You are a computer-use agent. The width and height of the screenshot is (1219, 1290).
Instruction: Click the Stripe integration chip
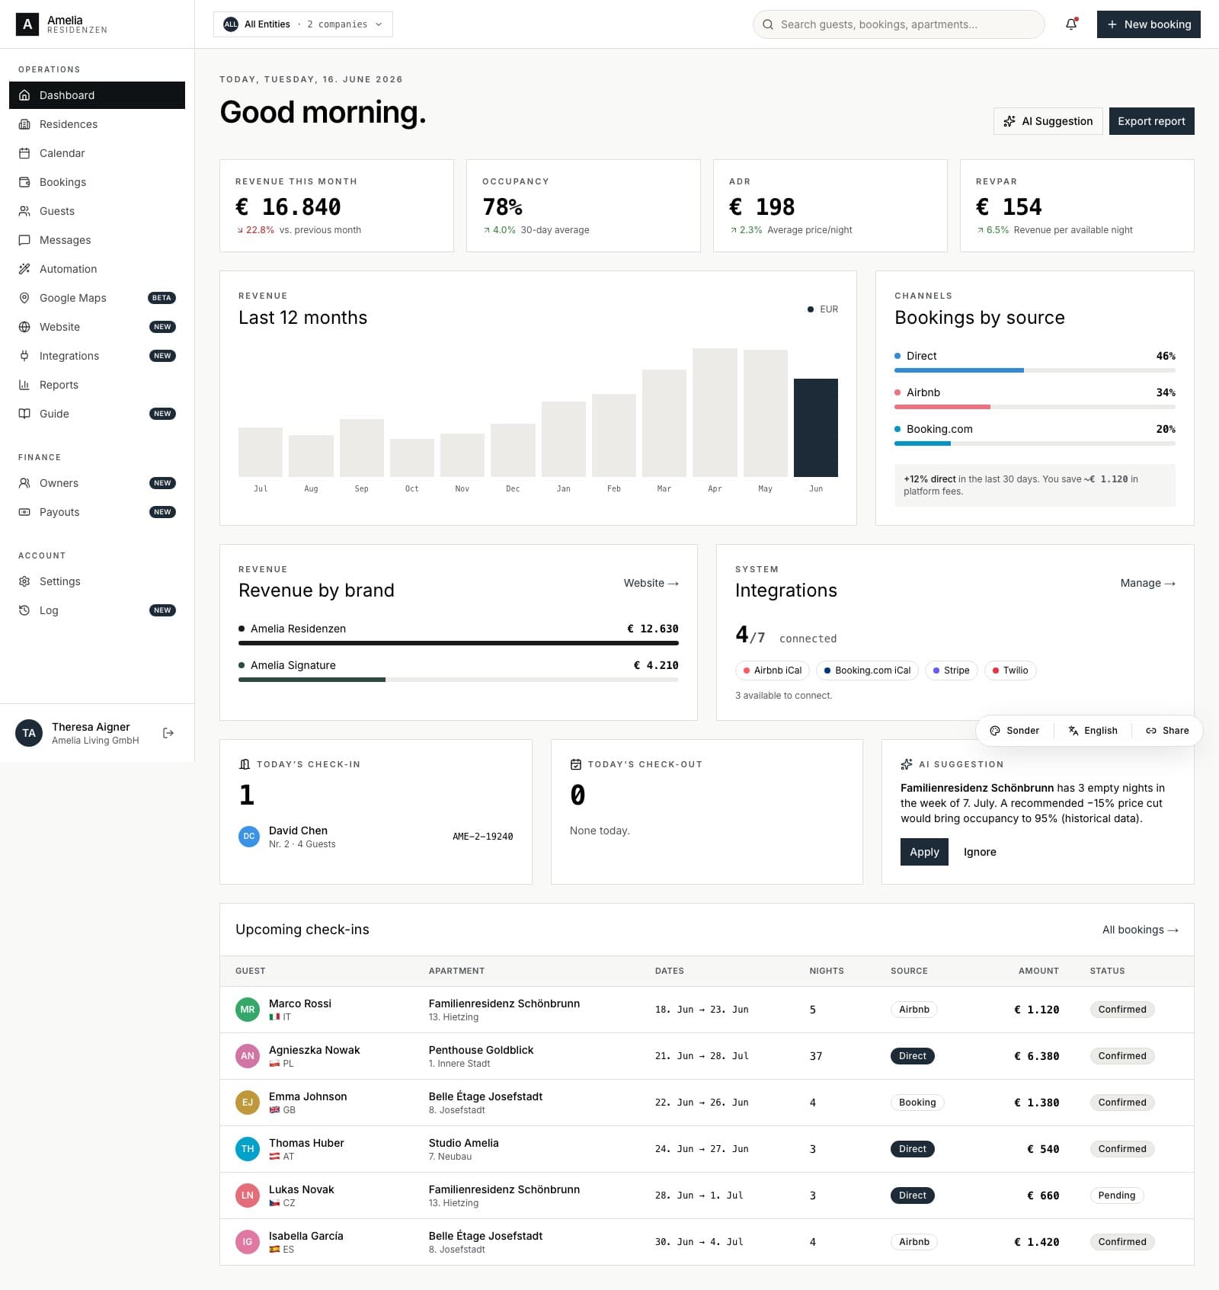click(x=951, y=671)
